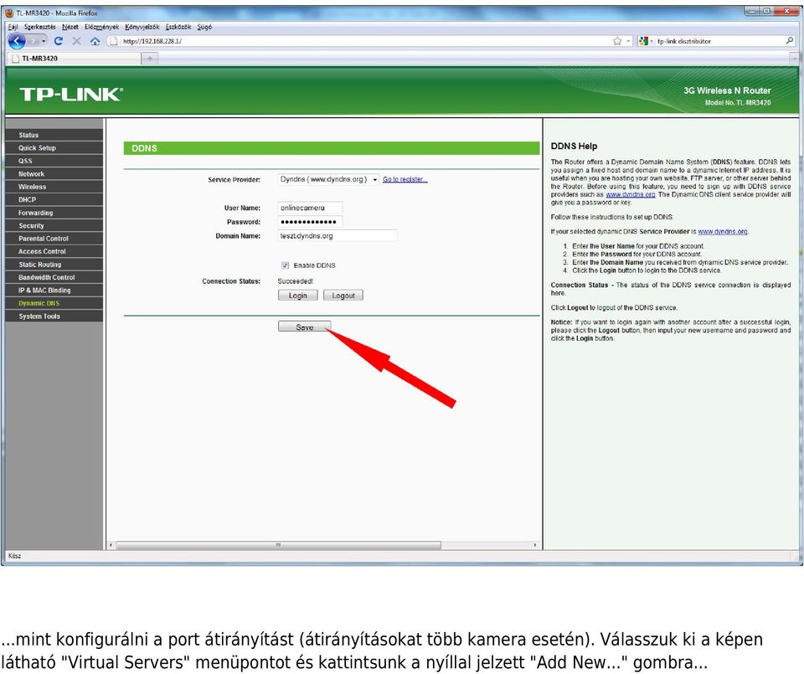Reload the page with the refresh icon
Image resolution: width=804 pixels, height=674 pixels.
59,41
